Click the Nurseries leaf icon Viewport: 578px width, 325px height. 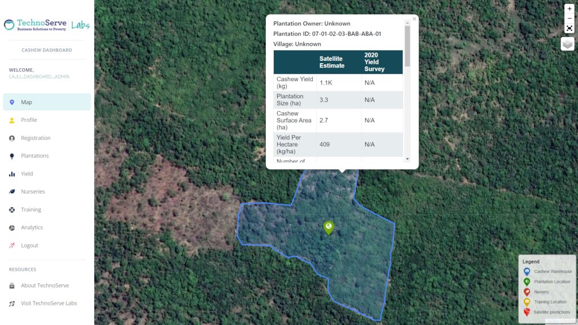pyautogui.click(x=12, y=192)
